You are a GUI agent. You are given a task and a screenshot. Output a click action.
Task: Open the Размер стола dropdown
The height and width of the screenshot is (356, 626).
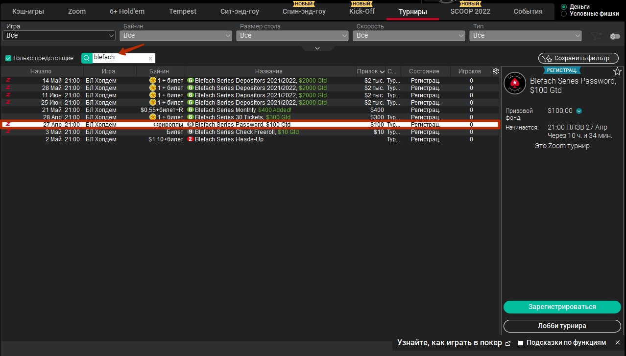point(292,36)
